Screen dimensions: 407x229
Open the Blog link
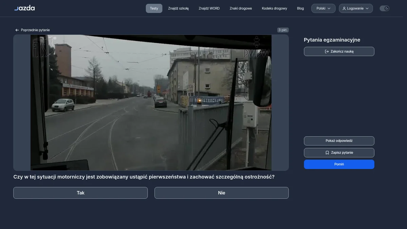pyautogui.click(x=301, y=8)
